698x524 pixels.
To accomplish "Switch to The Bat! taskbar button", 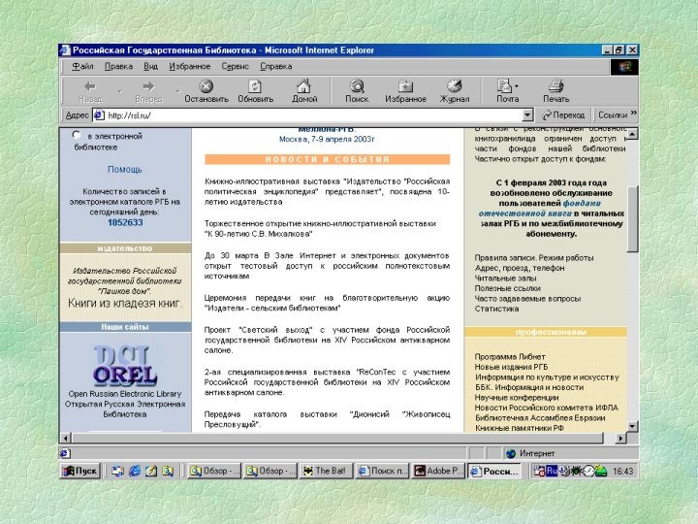I will coord(327,471).
